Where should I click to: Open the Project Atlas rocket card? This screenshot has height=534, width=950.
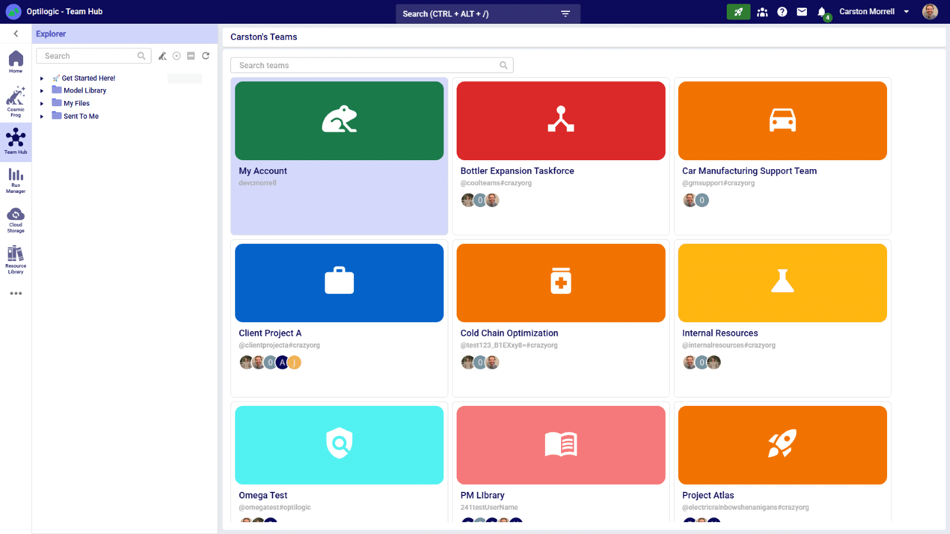782,444
